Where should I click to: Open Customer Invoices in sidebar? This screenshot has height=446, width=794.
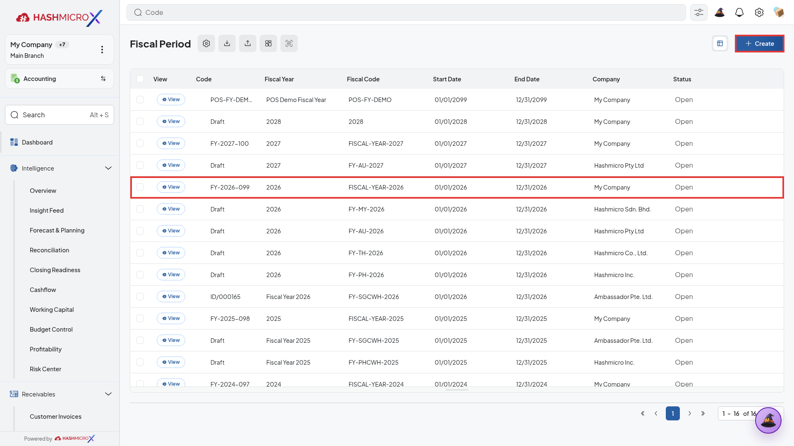coord(55,417)
